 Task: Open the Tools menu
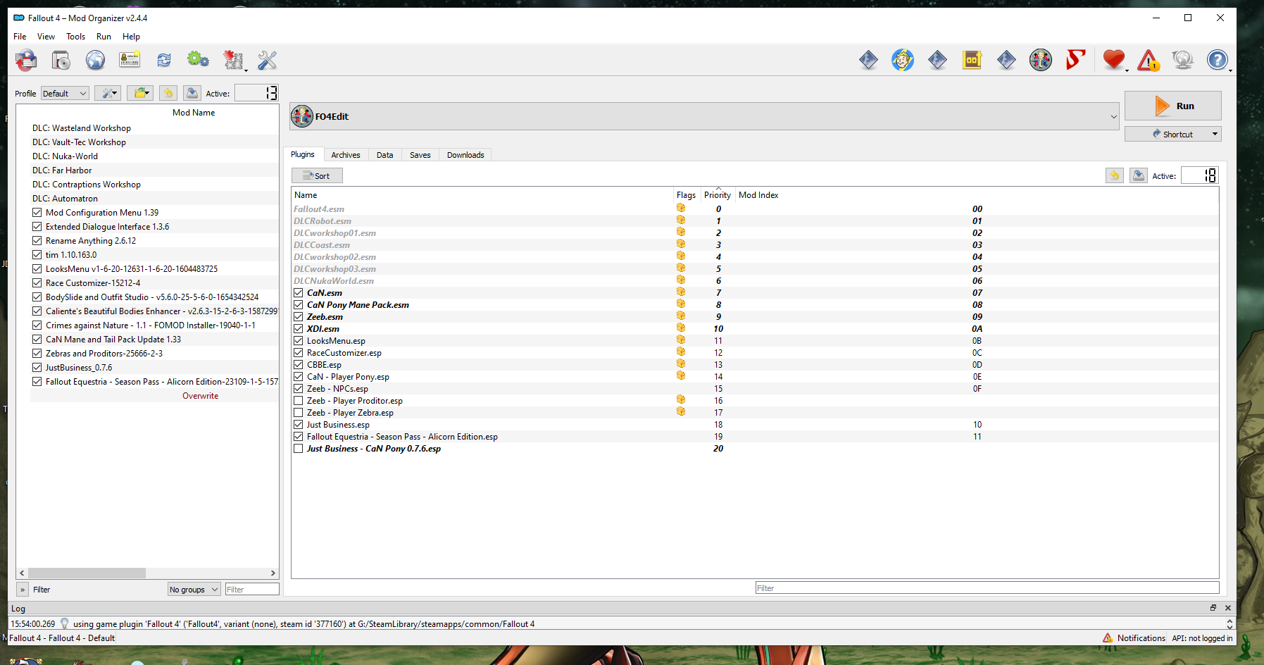(75, 37)
